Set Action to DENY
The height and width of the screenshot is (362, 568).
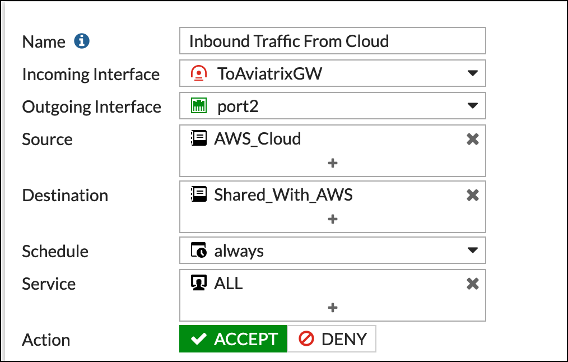332,339
